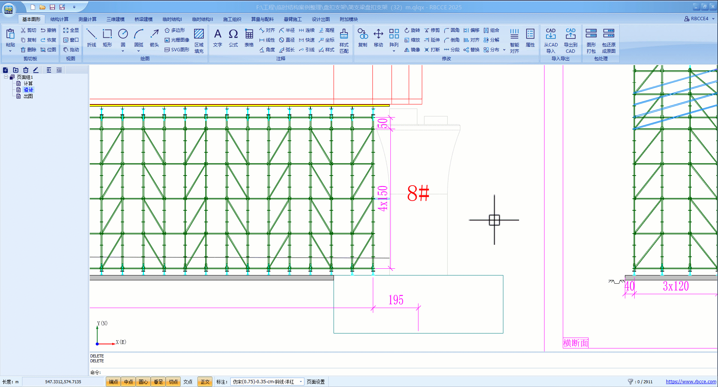The height and width of the screenshot is (387, 718).
Task: Switch to the 结构计算 ribbon tab
Action: (x=59, y=19)
